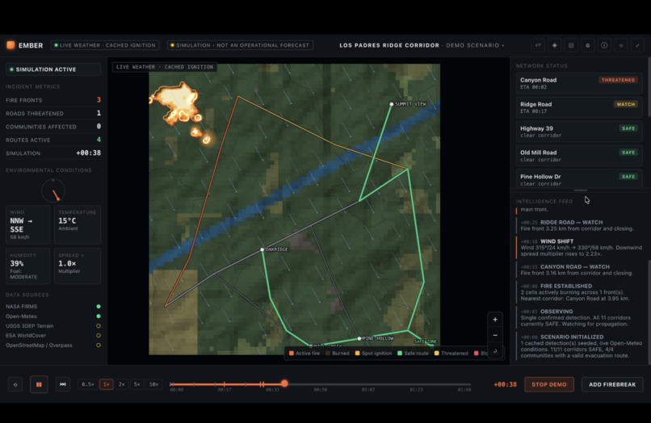The height and width of the screenshot is (423, 651).
Task: Click the Spot ignition legend swatch
Action: pyautogui.click(x=358, y=354)
